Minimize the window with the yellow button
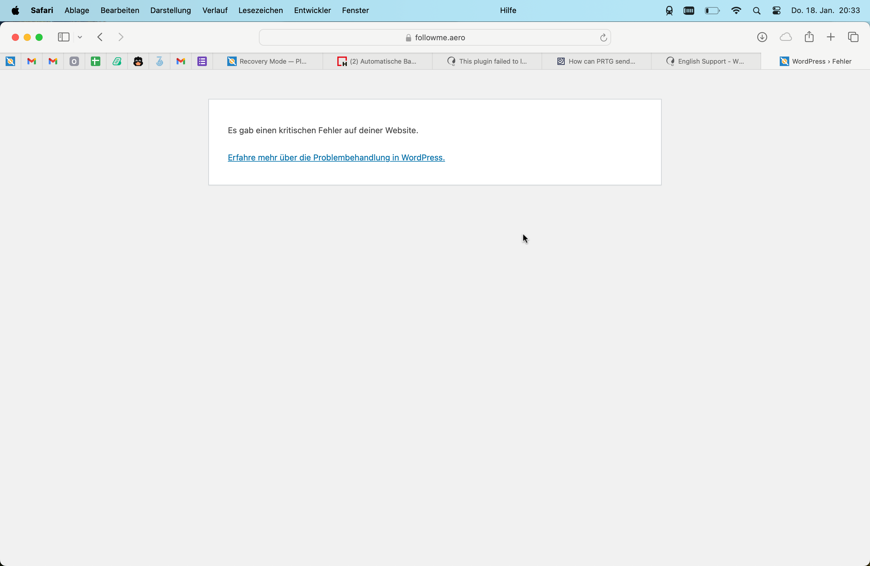The height and width of the screenshot is (566, 870). click(28, 37)
